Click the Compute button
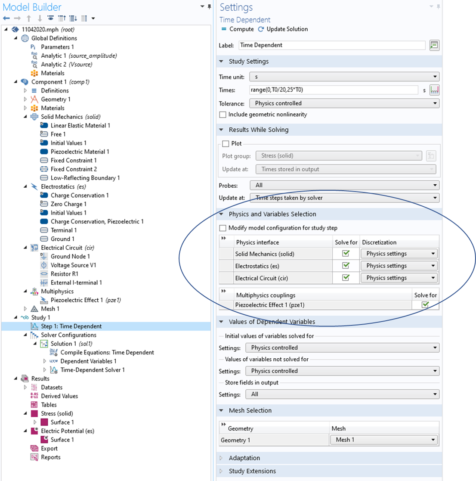This screenshot has width=476, height=481. click(237, 29)
